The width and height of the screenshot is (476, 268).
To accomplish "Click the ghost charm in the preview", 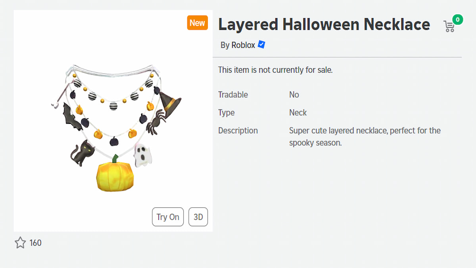I will click(143, 155).
